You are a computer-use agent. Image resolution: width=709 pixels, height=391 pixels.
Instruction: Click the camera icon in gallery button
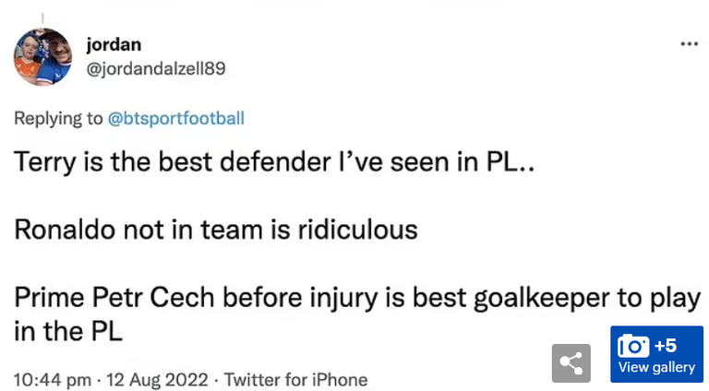[633, 346]
